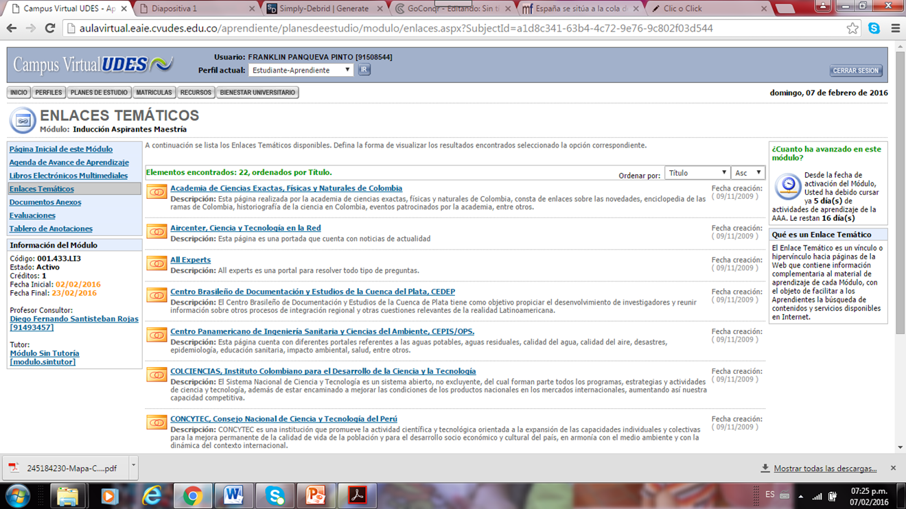Open Academia de Ciencias Exactas link
This screenshot has height=509, width=906.
coord(286,188)
